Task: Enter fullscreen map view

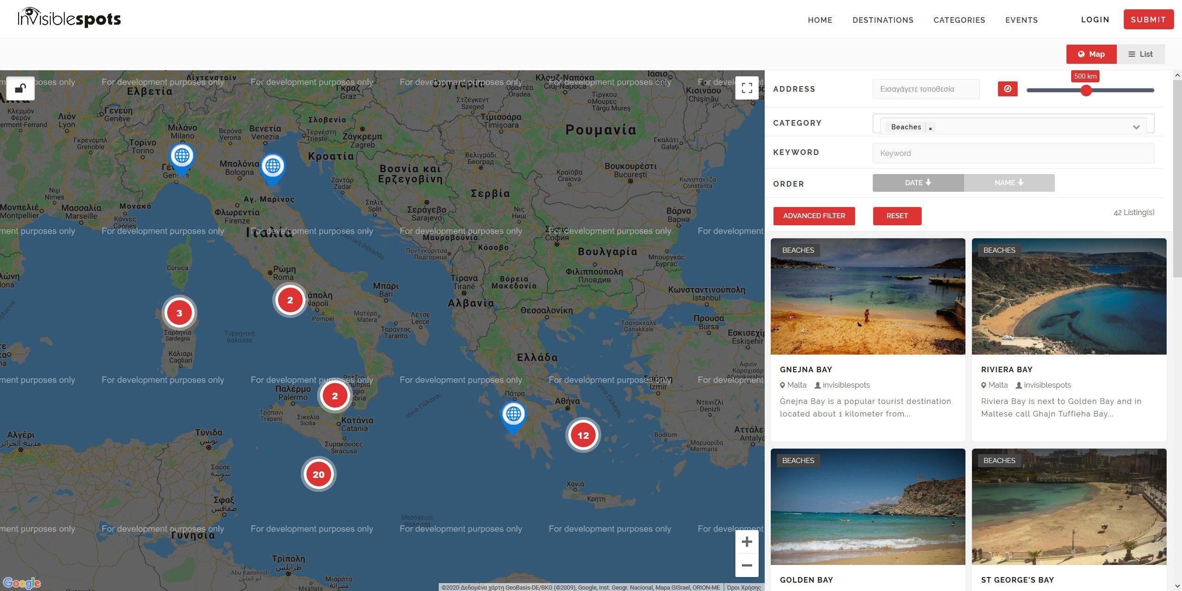Action: 747,88
